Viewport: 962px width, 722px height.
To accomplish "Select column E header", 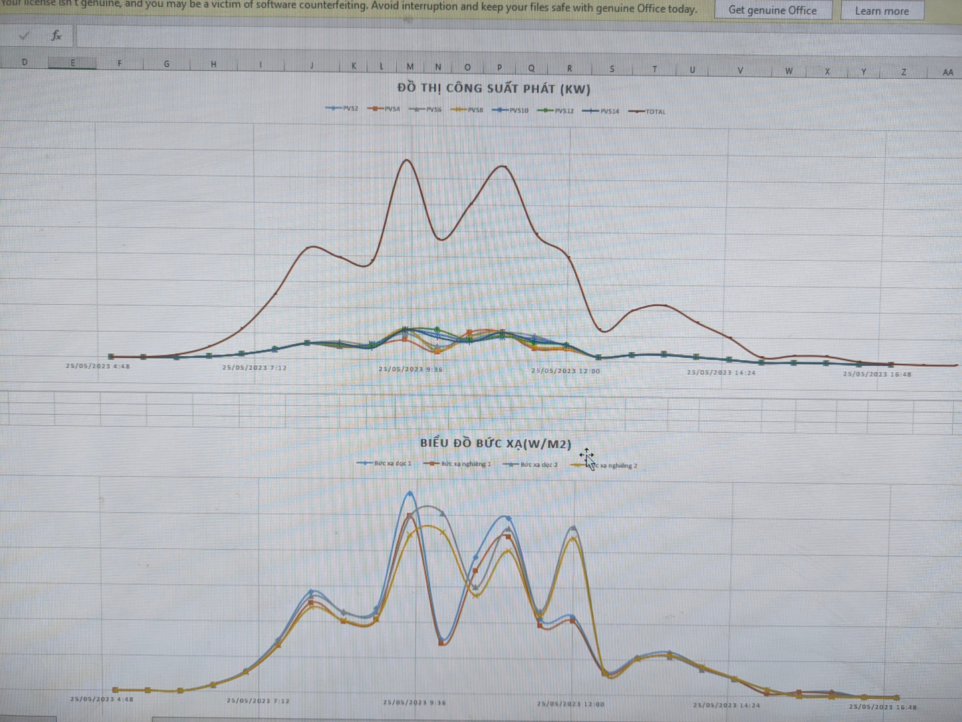I will (72, 63).
